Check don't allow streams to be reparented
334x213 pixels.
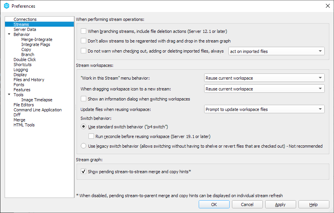[x=83, y=41]
